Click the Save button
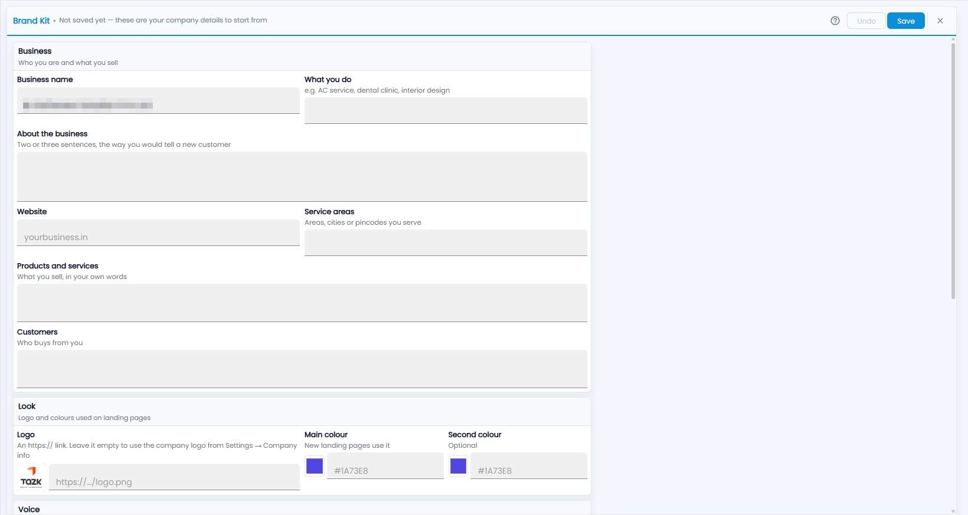Screen dimensions: 968x515 (906, 21)
